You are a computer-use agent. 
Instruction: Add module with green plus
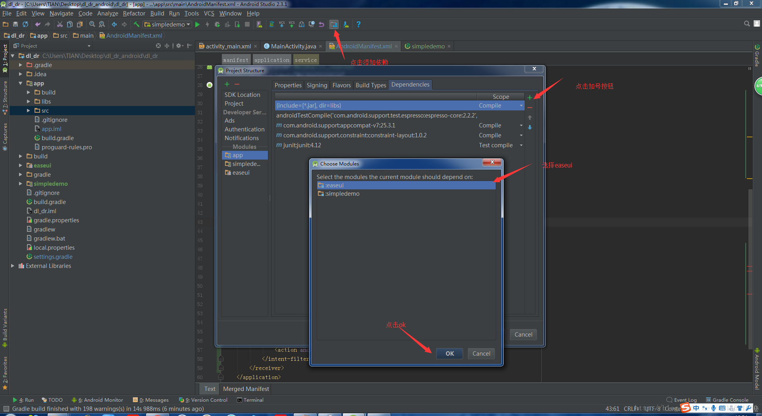(227, 84)
